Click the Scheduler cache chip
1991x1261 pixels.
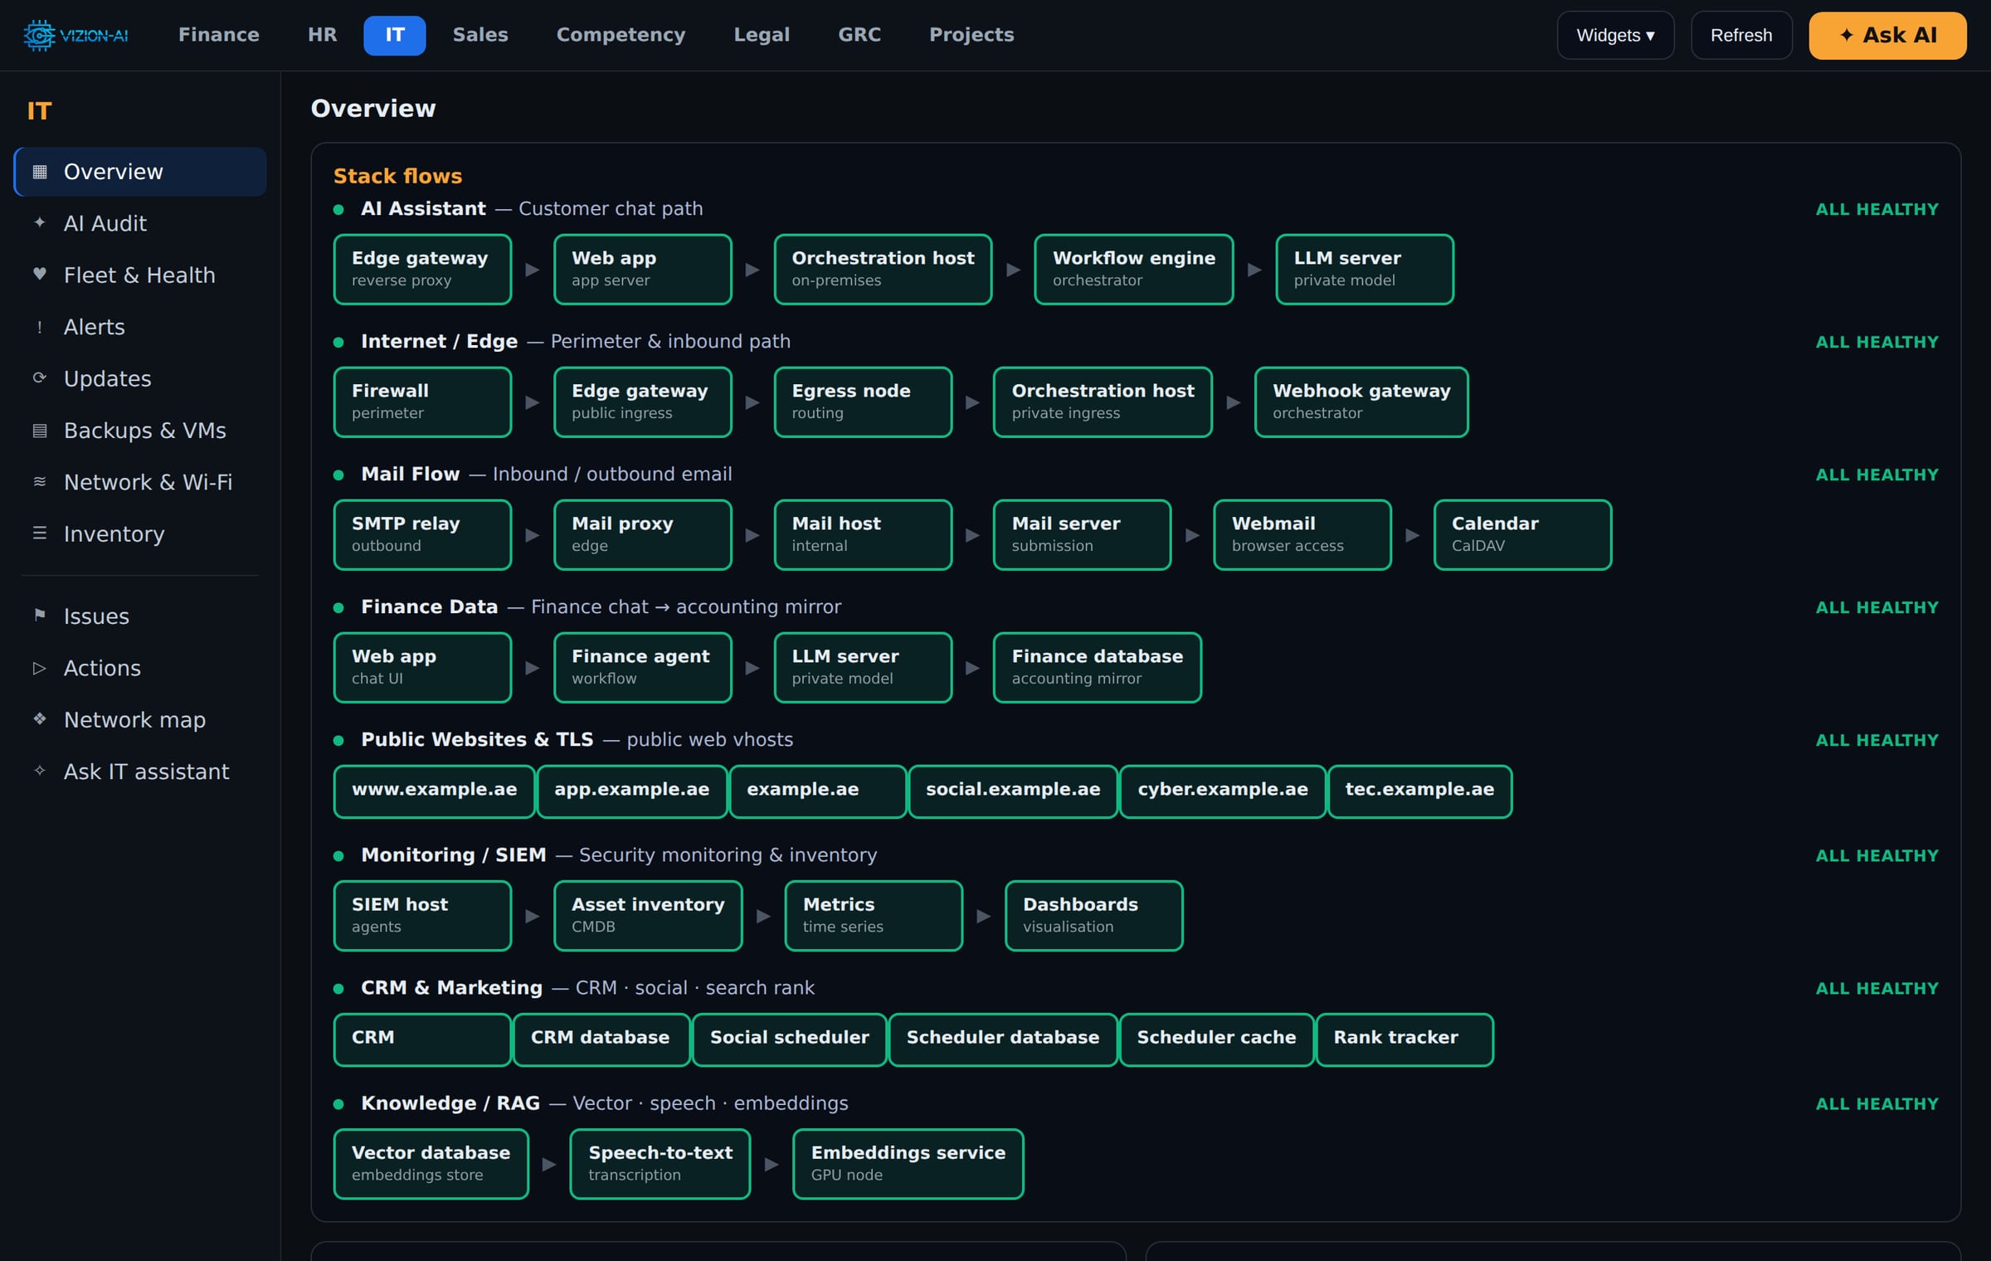[x=1216, y=1039]
